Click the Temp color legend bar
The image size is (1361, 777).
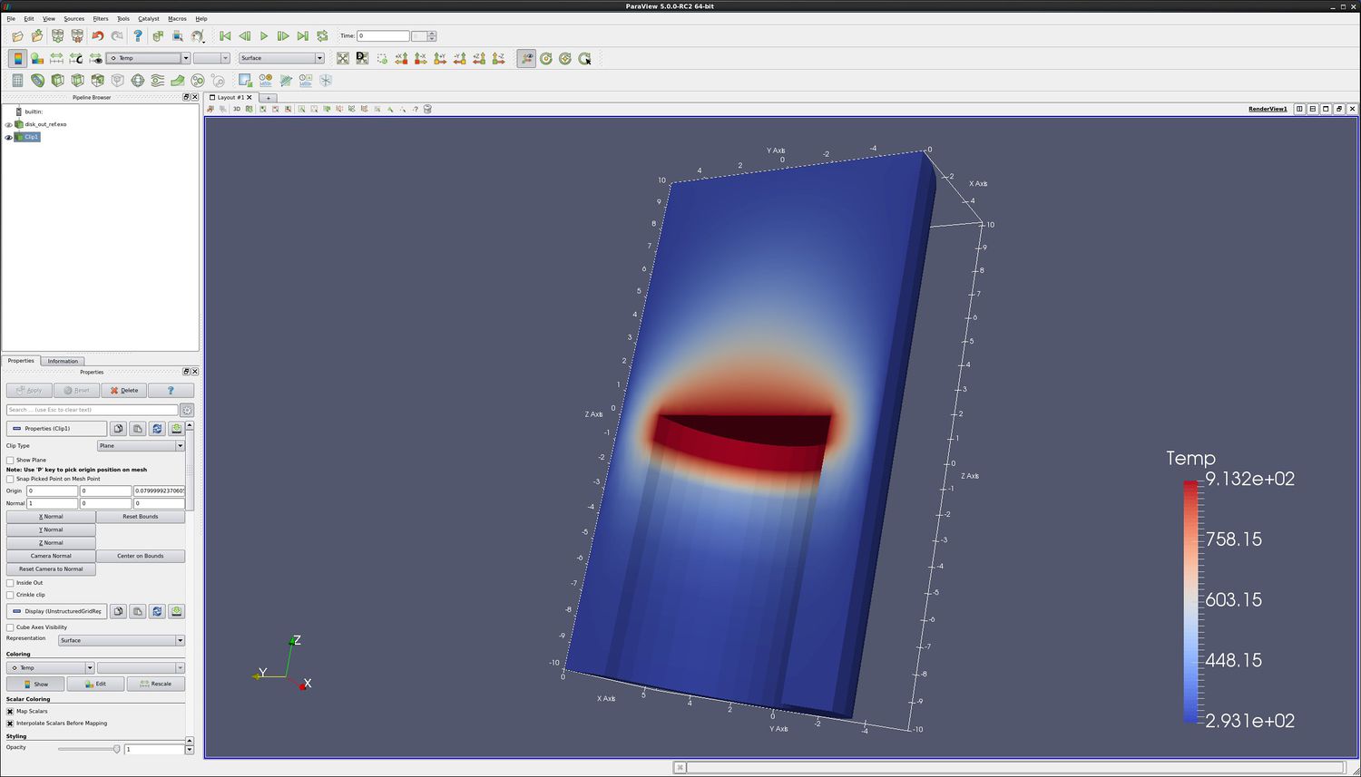[x=1190, y=601]
